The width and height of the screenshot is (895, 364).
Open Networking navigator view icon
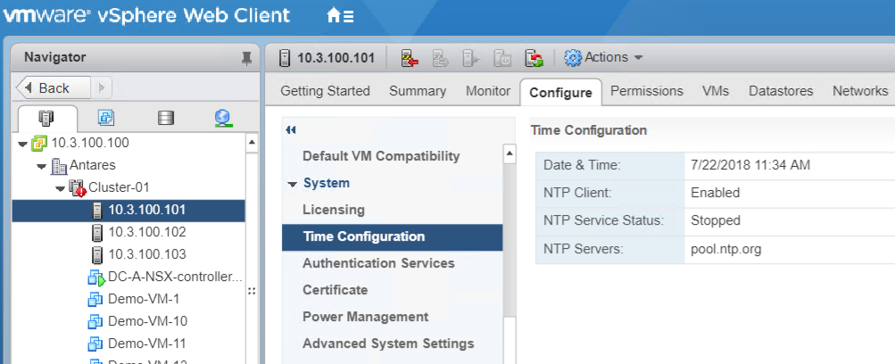coord(222,118)
